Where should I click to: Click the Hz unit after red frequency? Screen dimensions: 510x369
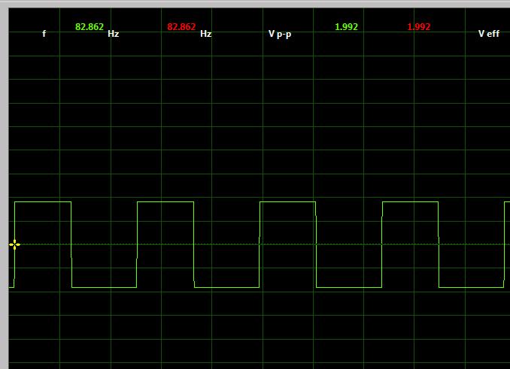click(x=206, y=34)
